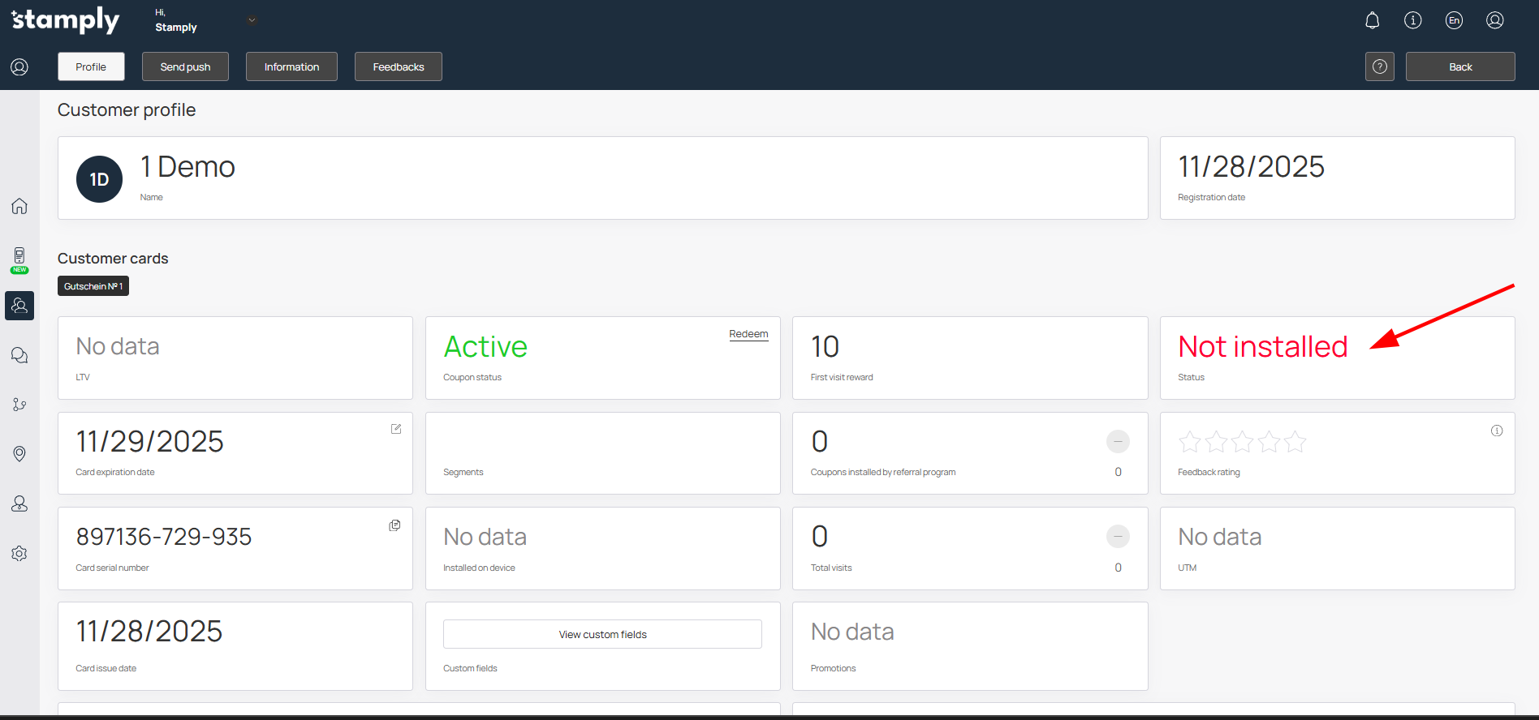Open the notifications bell icon

click(x=1372, y=20)
